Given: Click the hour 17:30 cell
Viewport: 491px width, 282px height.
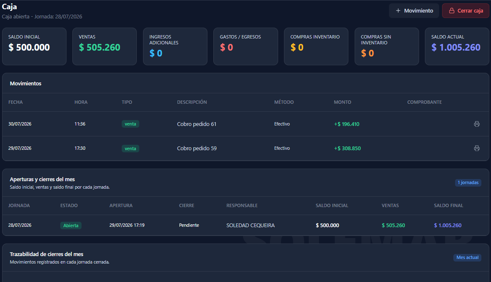Looking at the screenshot, I should click(80, 148).
